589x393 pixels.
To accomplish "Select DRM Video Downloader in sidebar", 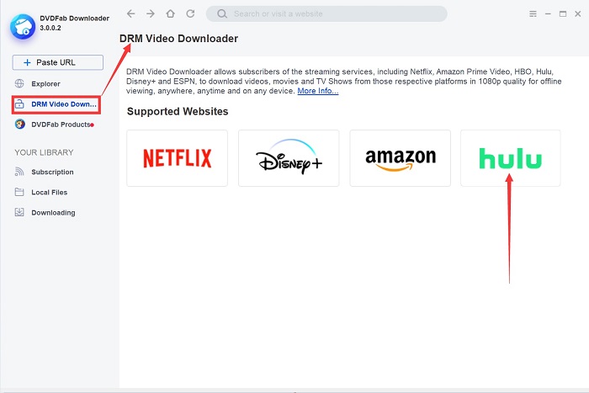I will 56,104.
